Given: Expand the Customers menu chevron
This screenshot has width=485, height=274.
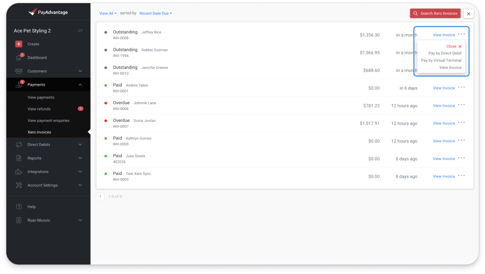Looking at the screenshot, I should click(80, 71).
